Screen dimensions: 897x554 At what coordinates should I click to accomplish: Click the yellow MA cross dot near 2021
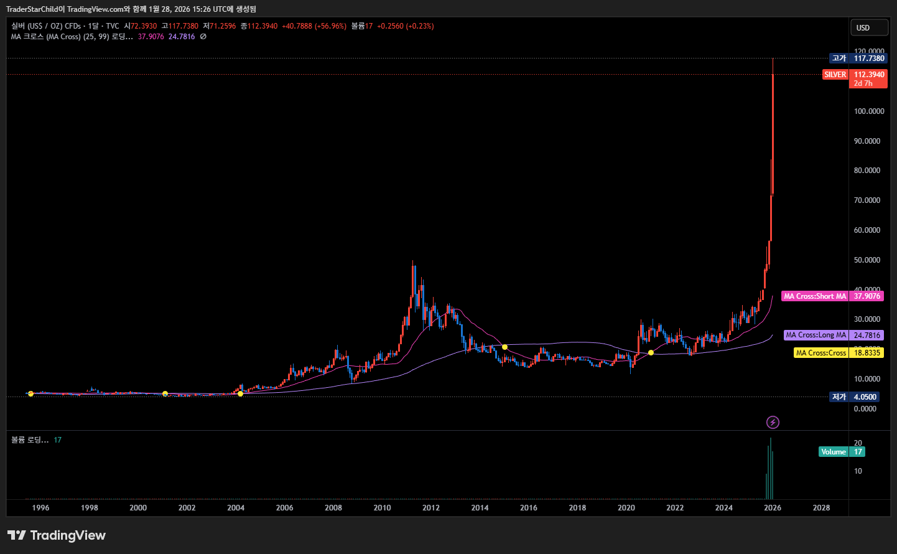651,353
